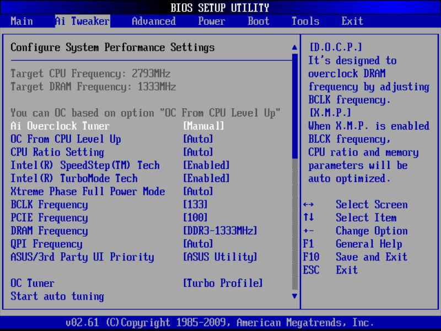Click Target DRAM Frequency: 1333MHz text
Screen dimensions: 441x331
click(x=93, y=87)
